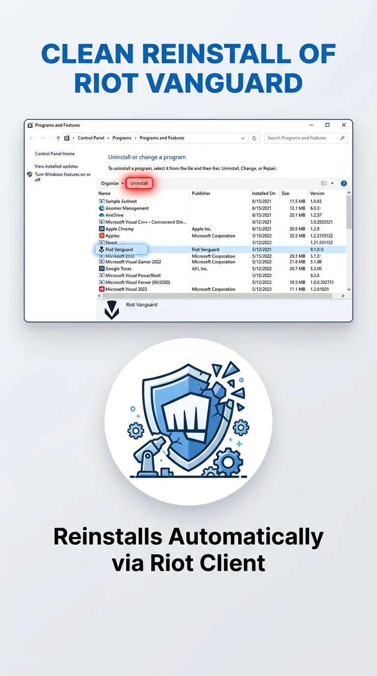
Task: Open the Organize dropdown menu
Action: tap(112, 183)
